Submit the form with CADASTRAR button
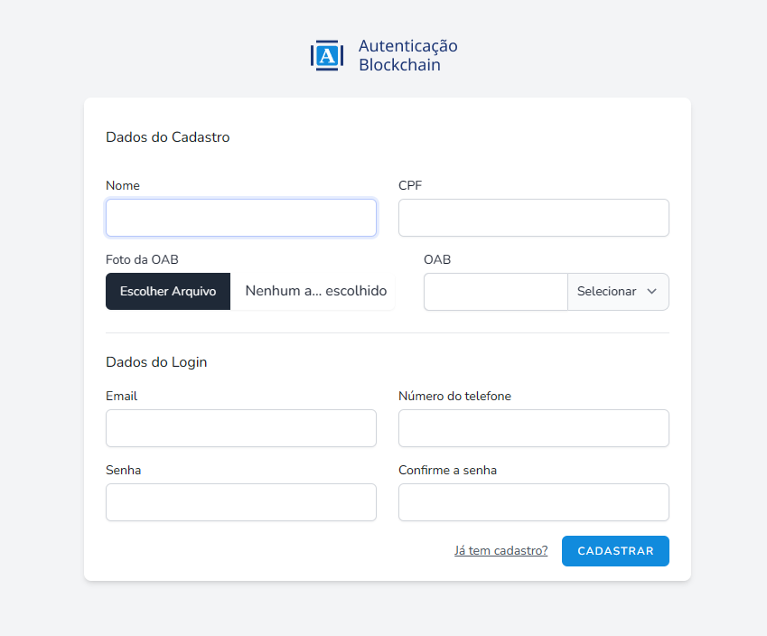The image size is (767, 636). (x=615, y=551)
